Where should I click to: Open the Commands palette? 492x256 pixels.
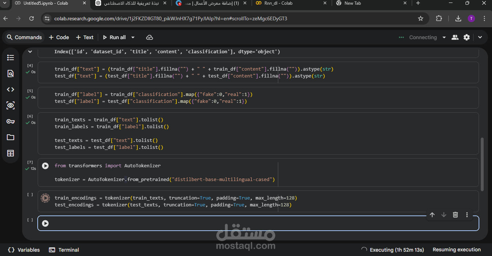coord(24,37)
